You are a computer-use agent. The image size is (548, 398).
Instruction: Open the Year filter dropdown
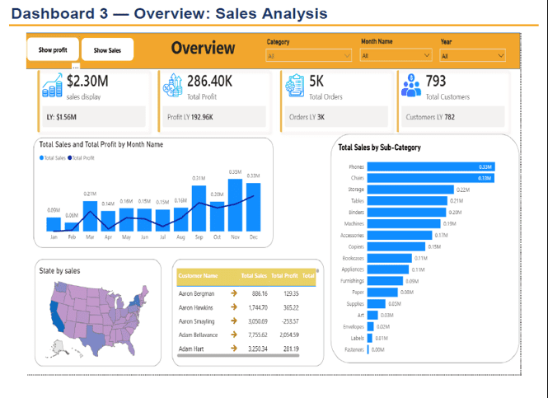(x=472, y=56)
